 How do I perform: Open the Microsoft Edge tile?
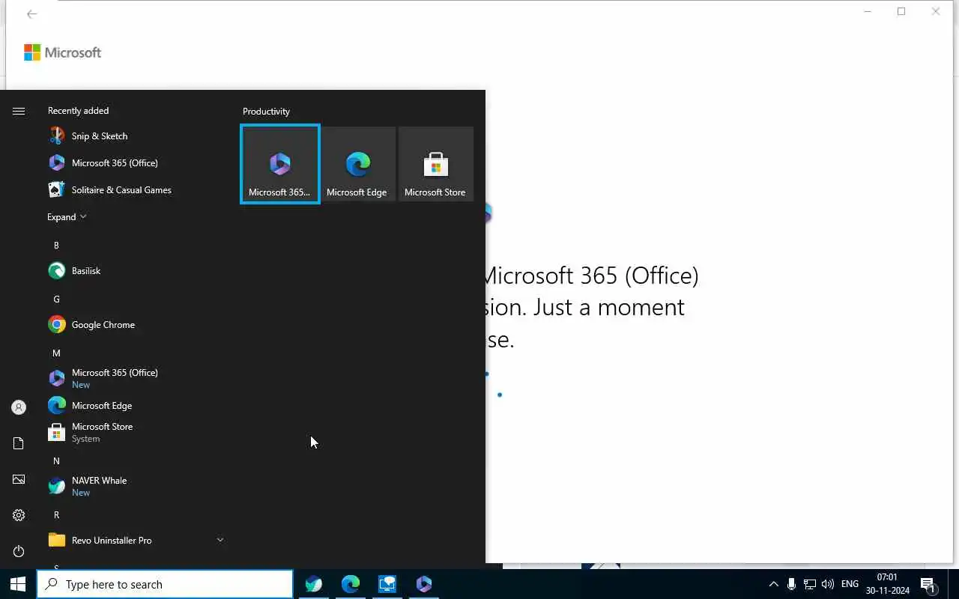pyautogui.click(x=358, y=164)
